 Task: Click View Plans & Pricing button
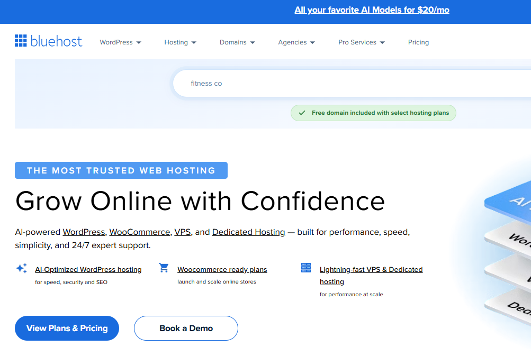pos(67,328)
